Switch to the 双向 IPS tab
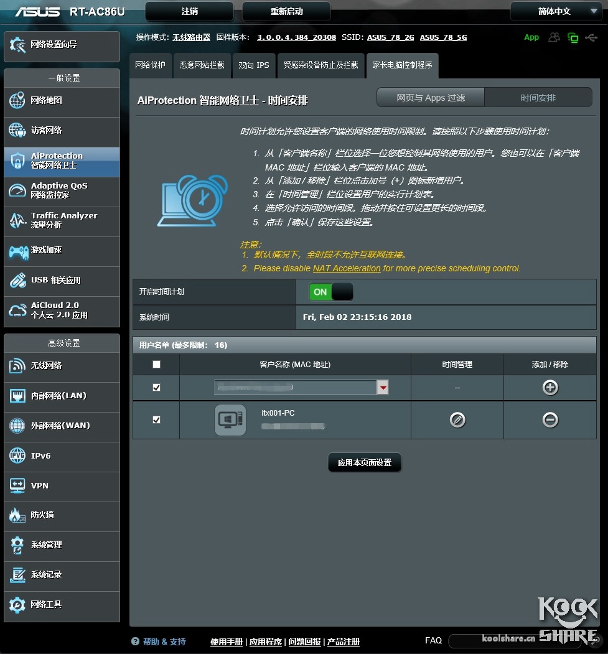 (x=253, y=65)
